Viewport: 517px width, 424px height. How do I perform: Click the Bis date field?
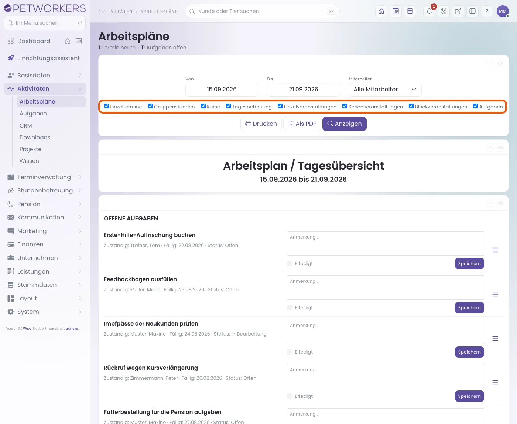tap(304, 90)
